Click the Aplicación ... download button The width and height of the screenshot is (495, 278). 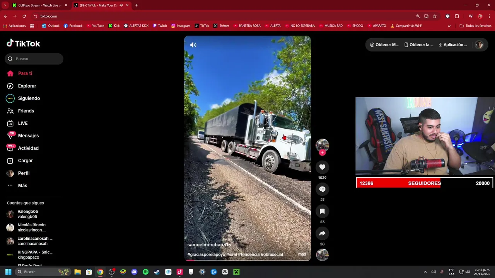(453, 45)
